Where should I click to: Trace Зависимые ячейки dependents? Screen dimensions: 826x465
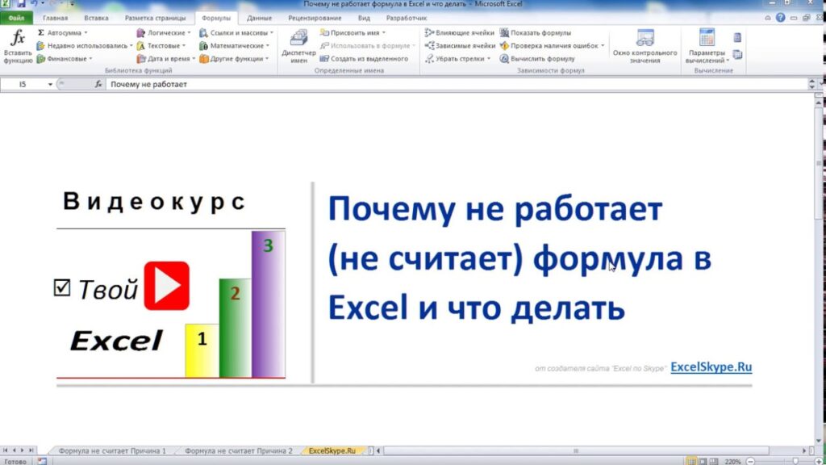click(x=460, y=46)
